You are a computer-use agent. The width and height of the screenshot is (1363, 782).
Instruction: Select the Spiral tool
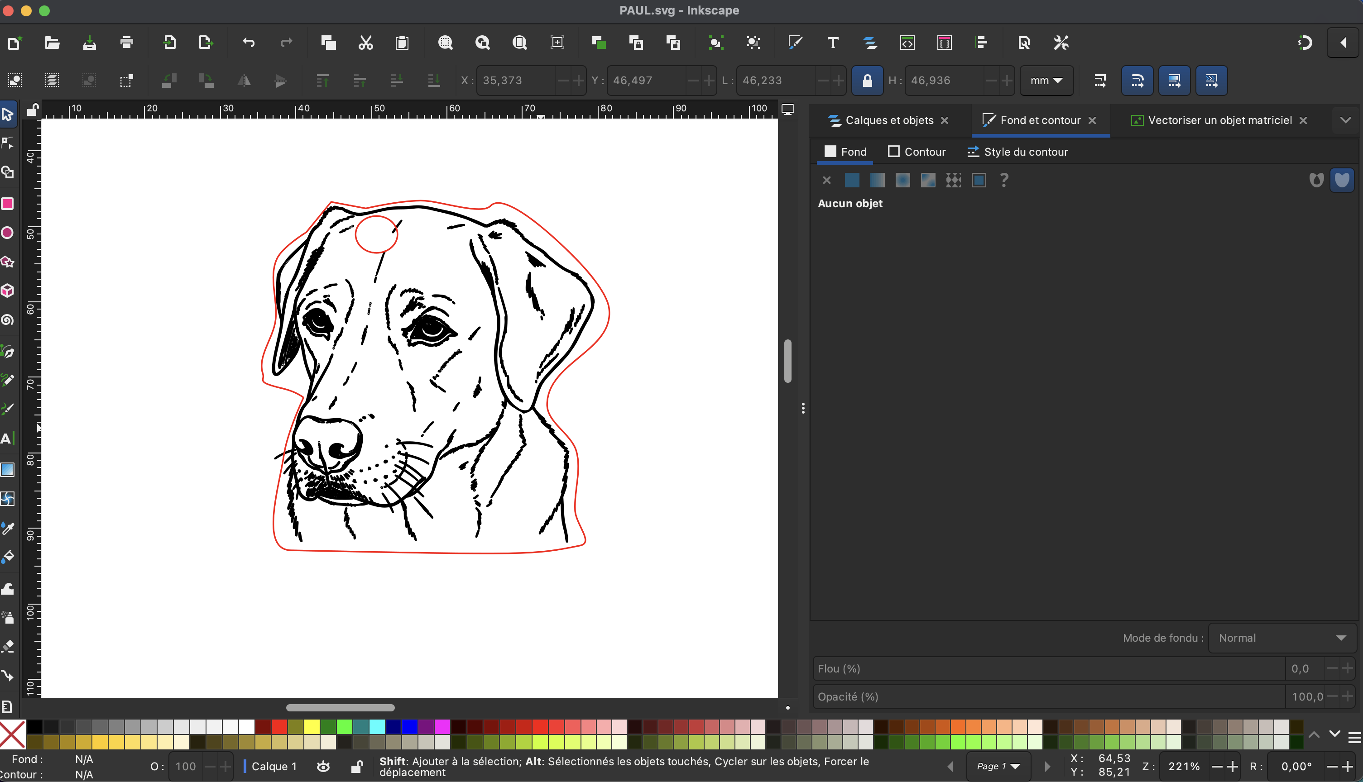8,320
